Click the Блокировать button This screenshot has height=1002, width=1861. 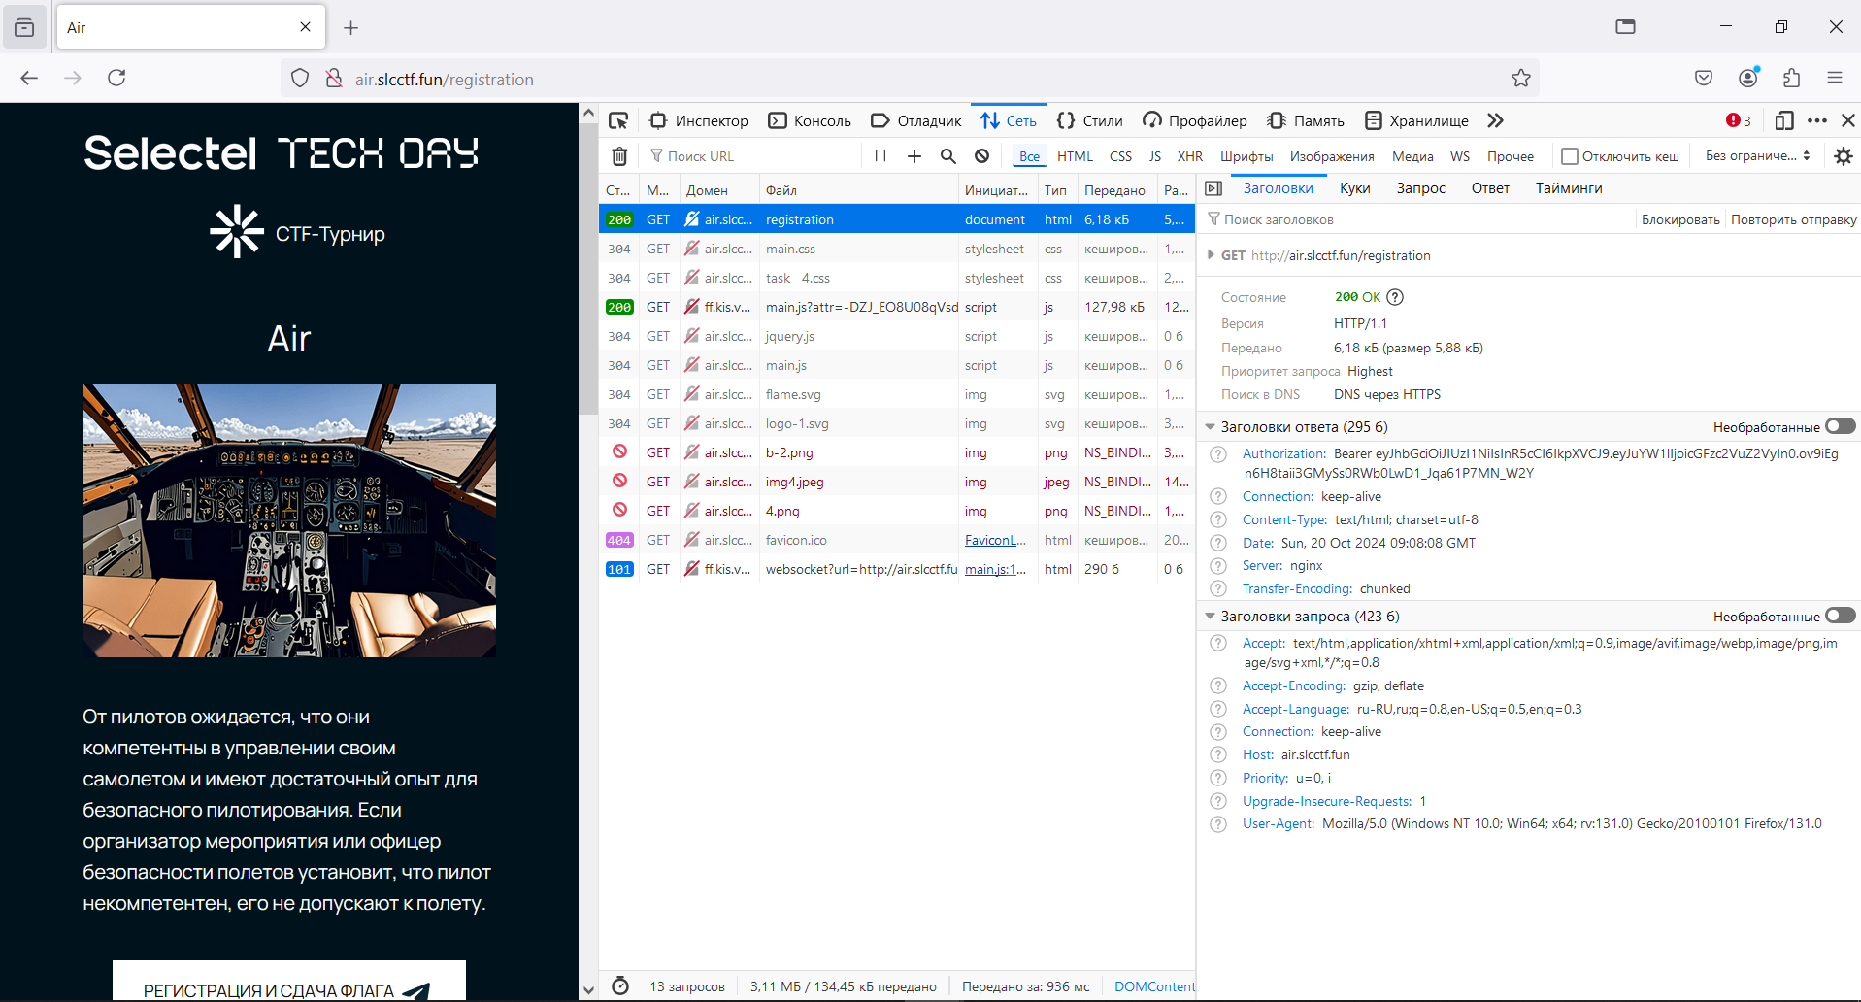[x=1680, y=219]
